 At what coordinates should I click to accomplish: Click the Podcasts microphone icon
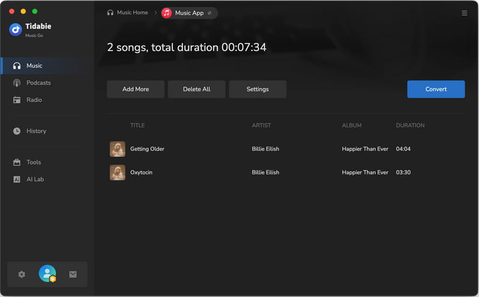coord(17,83)
